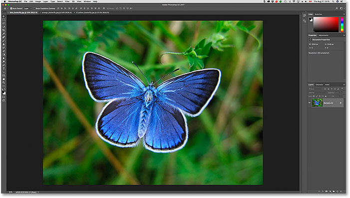Click the Quick Mask mode icon
350x198 pixels.
click(3, 97)
